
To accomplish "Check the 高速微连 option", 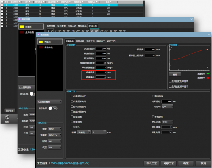I will [x=153, y=96].
